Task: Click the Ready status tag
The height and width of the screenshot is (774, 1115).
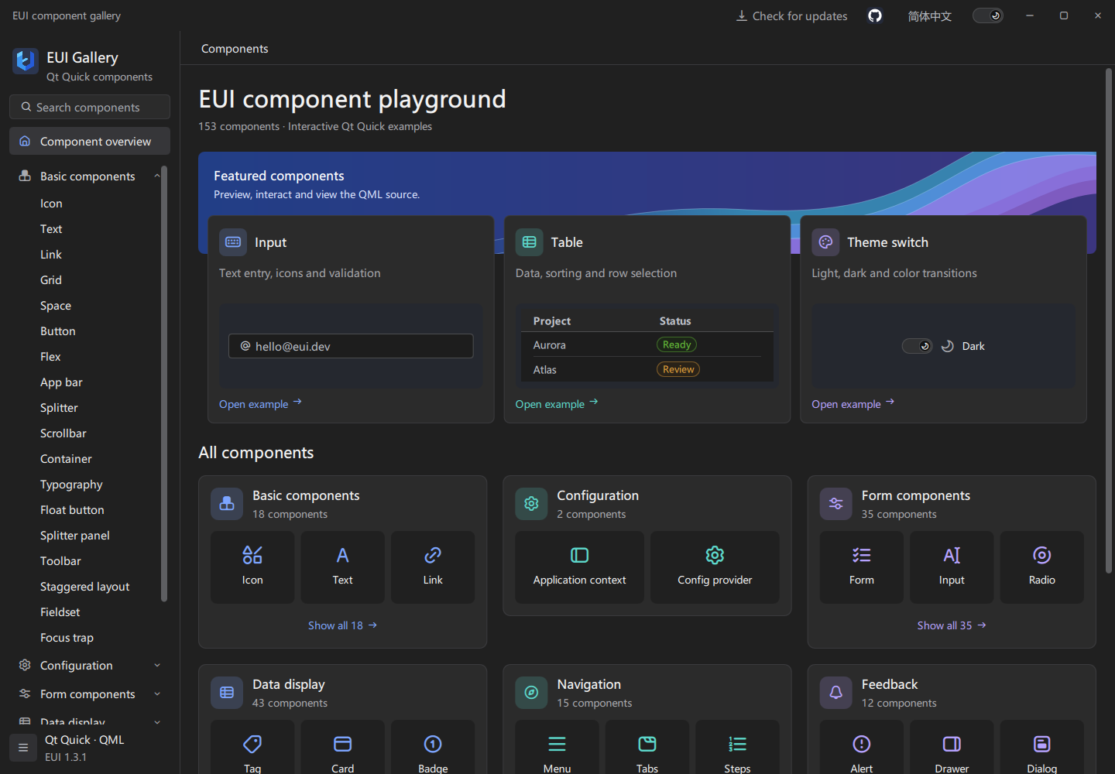Action: pos(677,344)
